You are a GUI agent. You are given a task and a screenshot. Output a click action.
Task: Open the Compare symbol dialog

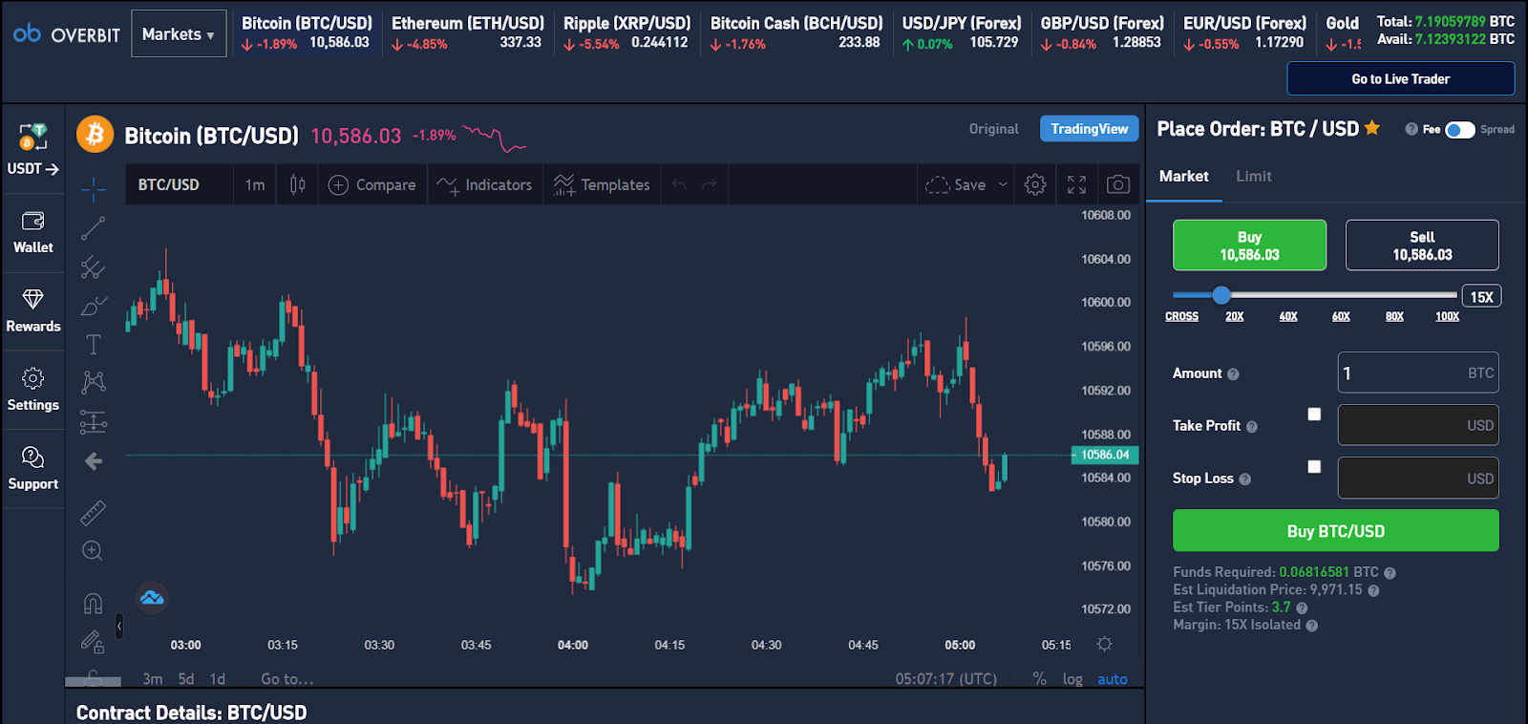click(372, 184)
